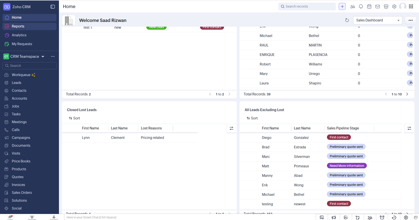Open Channels in the bottom bar
The width and height of the screenshot is (419, 220).
pyautogui.click(x=32, y=217)
